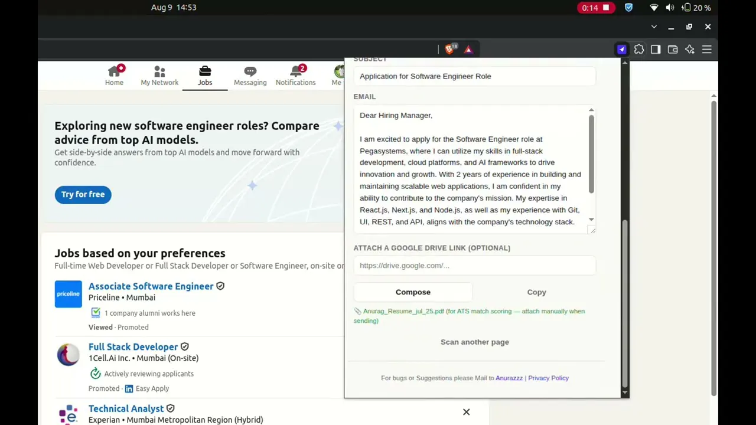Viewport: 756px width, 425px height.
Task: Click the company alumni icon under Priceline
Action: click(95, 313)
